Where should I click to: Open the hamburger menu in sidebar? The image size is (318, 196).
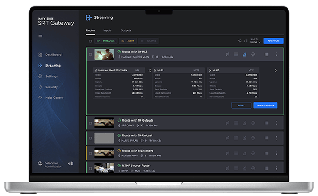(40, 36)
